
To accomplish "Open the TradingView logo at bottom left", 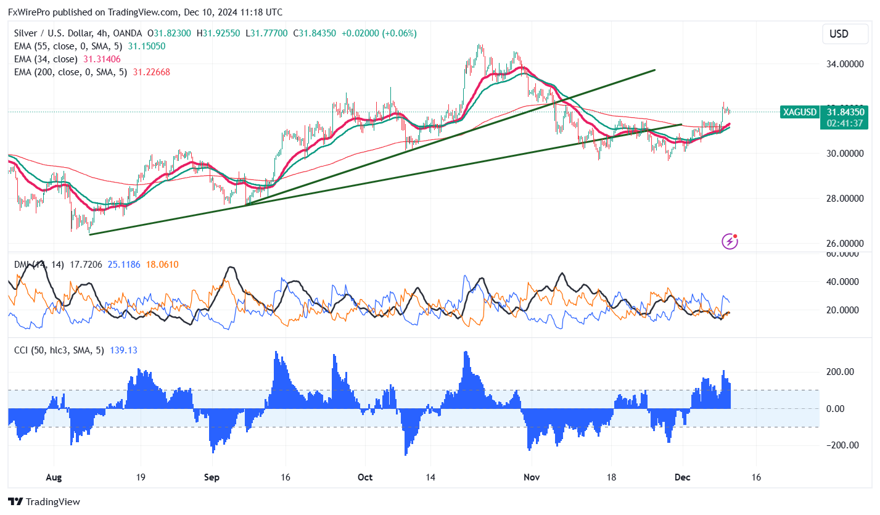I will coord(44,501).
